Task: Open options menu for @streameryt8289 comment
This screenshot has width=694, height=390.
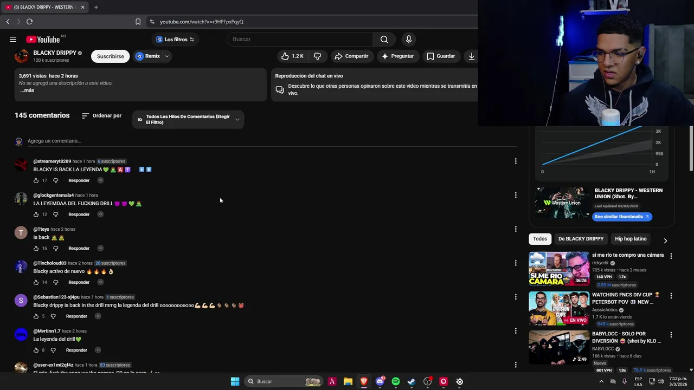Action: point(516,161)
